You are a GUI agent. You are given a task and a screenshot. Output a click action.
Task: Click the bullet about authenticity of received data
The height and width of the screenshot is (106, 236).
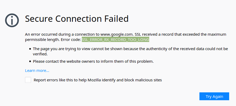coord(130,51)
